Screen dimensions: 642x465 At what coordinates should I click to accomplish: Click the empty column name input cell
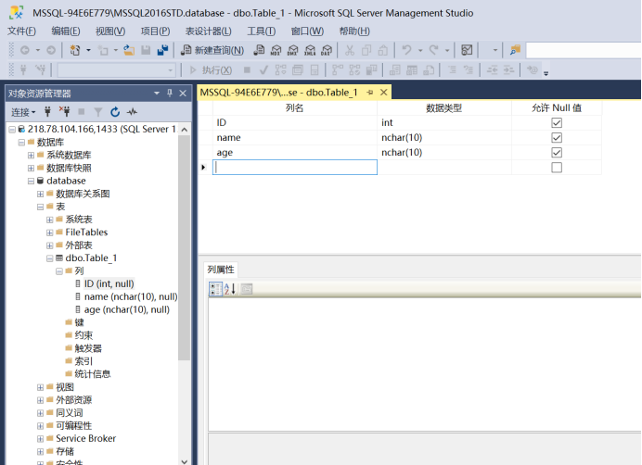pos(295,168)
